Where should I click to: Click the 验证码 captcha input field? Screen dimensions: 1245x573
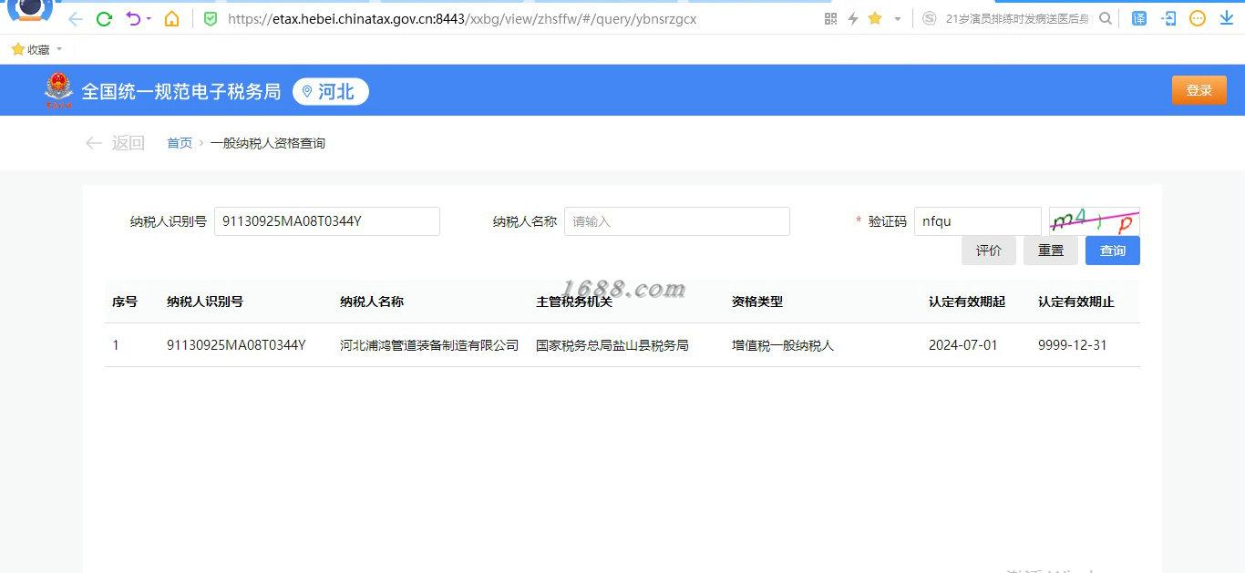tap(978, 221)
